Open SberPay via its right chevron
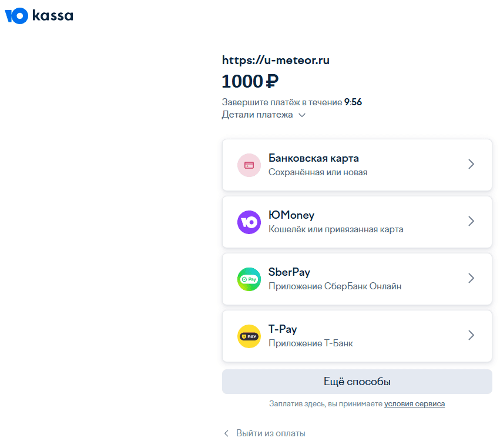The image size is (500, 441). [471, 279]
